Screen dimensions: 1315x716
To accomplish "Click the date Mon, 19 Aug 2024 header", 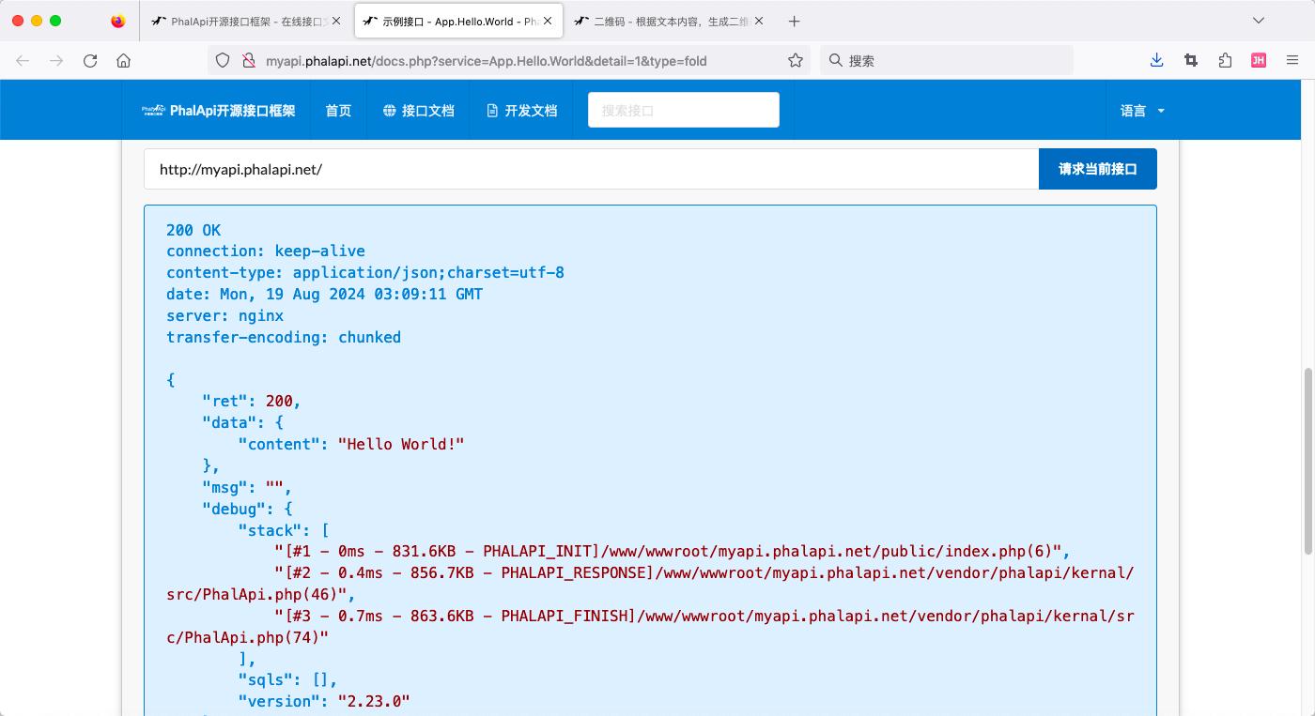I will [325, 295].
